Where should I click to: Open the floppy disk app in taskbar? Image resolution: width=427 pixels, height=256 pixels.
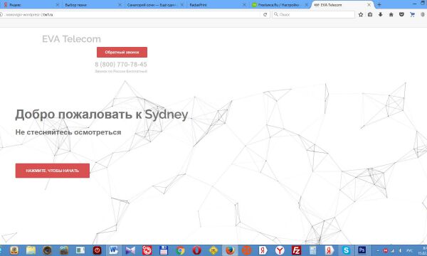(164, 250)
